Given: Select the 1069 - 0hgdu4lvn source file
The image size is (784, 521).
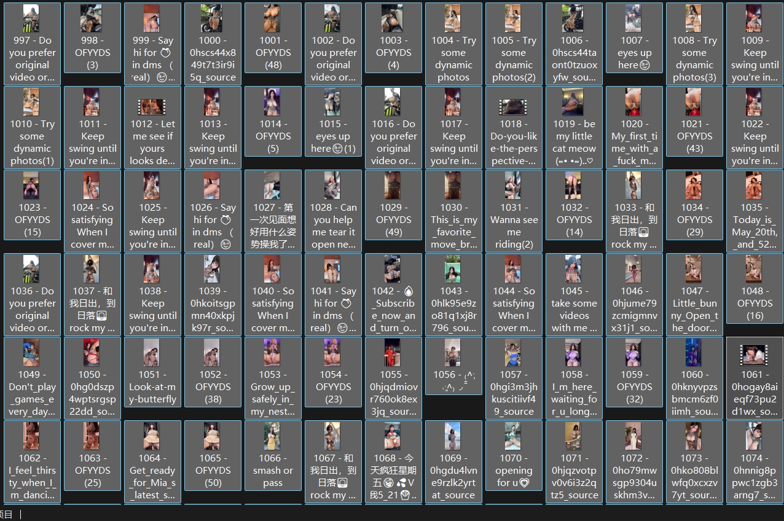Looking at the screenshot, I should point(453,461).
